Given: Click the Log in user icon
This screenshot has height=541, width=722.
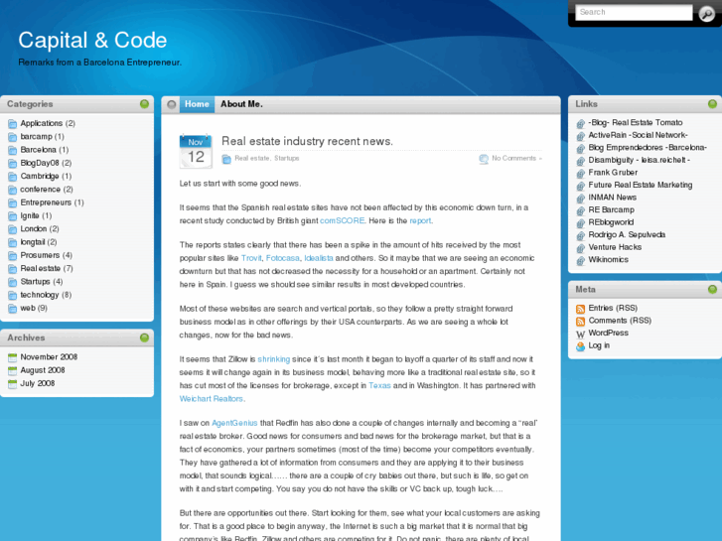Looking at the screenshot, I should pyautogui.click(x=581, y=346).
